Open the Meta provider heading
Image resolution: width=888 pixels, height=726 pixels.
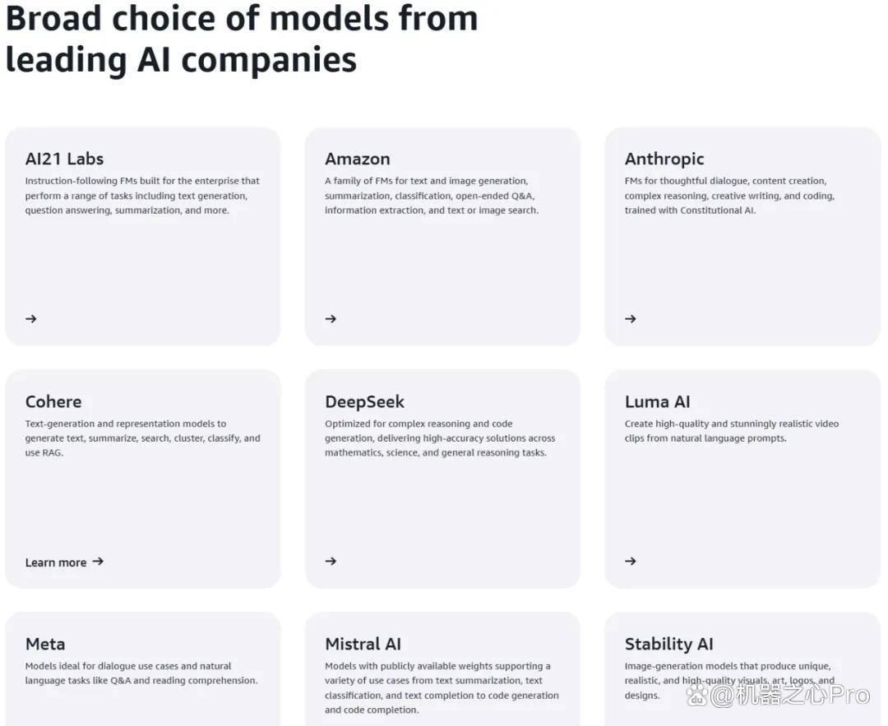[45, 644]
